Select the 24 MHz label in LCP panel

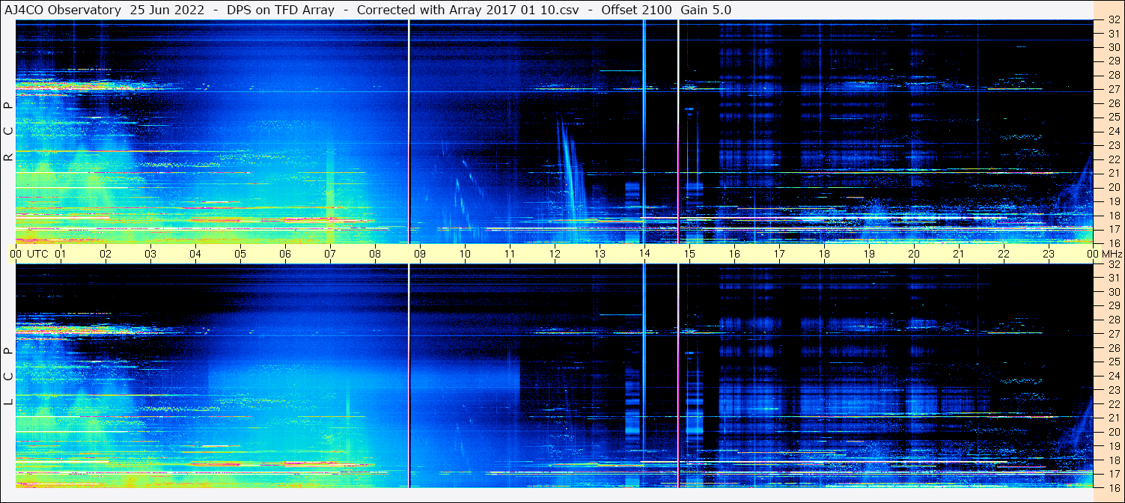coord(1113,376)
